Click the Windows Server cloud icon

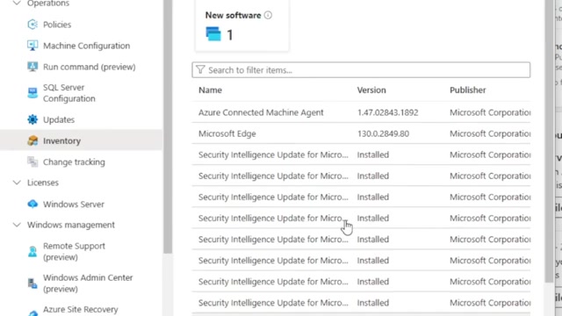coord(32,204)
